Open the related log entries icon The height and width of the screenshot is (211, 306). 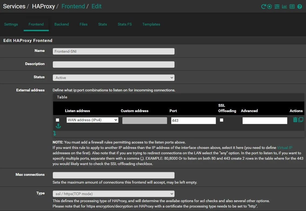coord(292,7)
